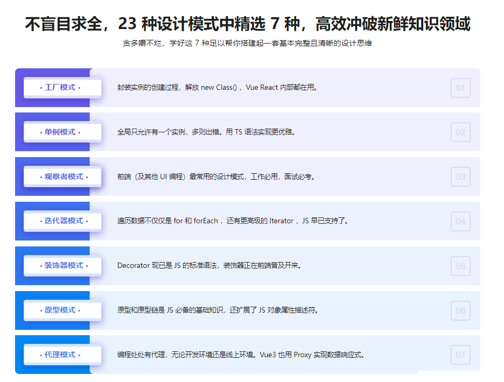Screen dimensions: 504x382
Task: Click the 02 number badge
Action: coord(460,132)
